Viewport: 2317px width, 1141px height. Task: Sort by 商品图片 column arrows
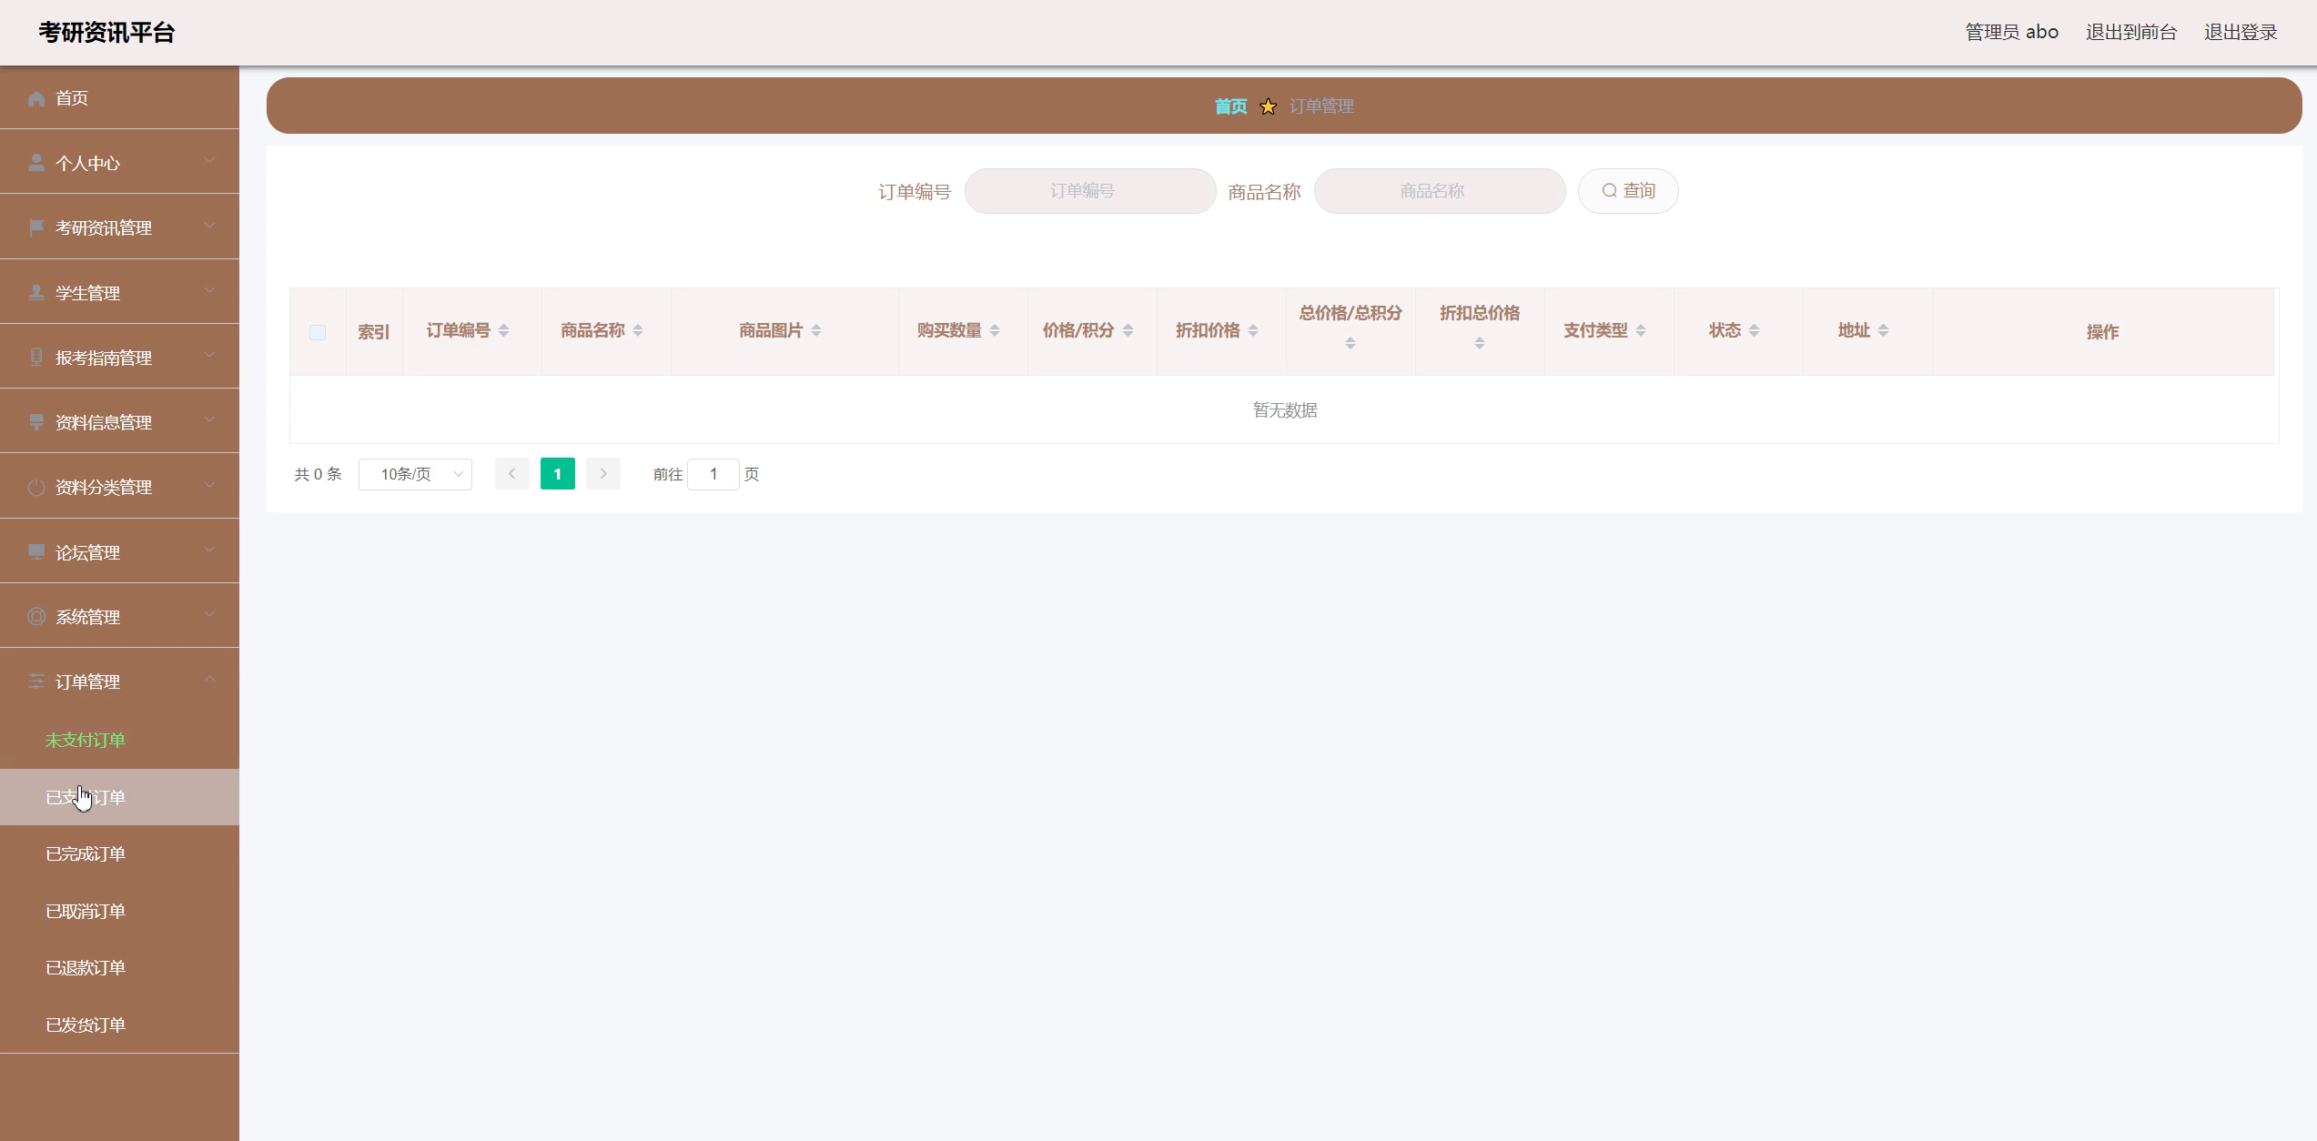click(816, 330)
